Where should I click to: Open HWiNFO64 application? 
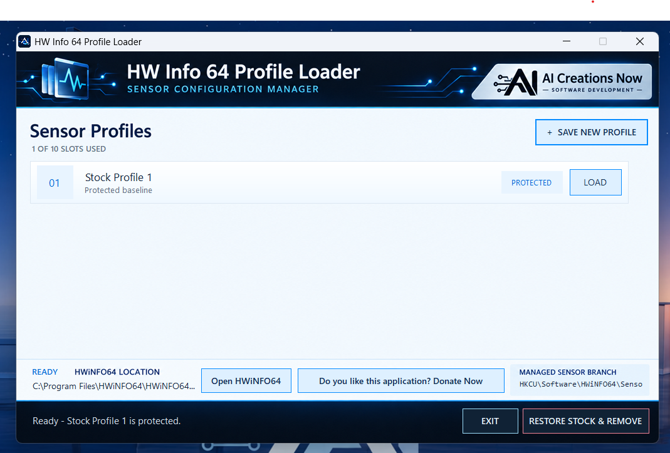pyautogui.click(x=246, y=381)
